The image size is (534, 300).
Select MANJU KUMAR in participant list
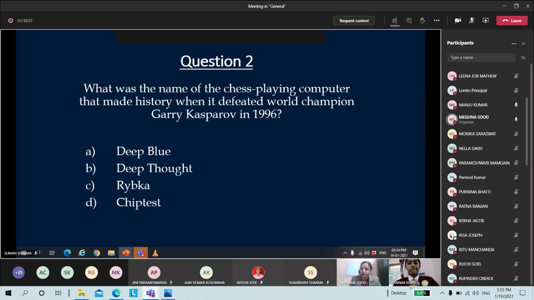(x=473, y=105)
